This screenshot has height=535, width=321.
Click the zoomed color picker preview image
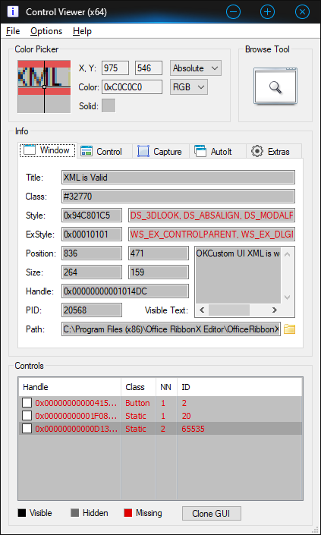click(x=44, y=87)
